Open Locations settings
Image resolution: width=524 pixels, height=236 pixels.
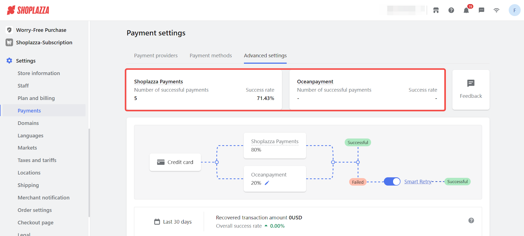[29, 173]
